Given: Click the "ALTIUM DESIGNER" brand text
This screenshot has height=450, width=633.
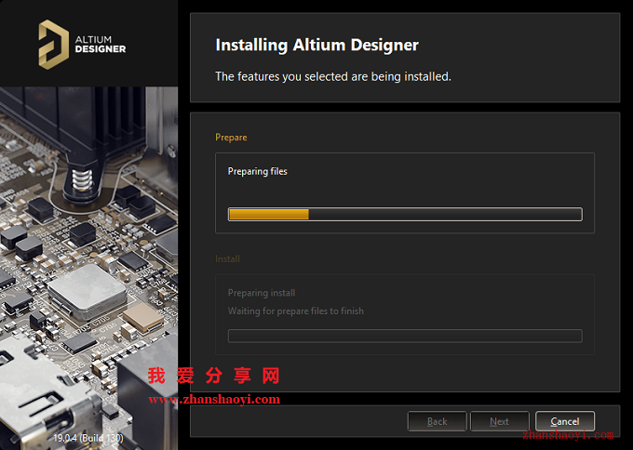Looking at the screenshot, I should [101, 45].
